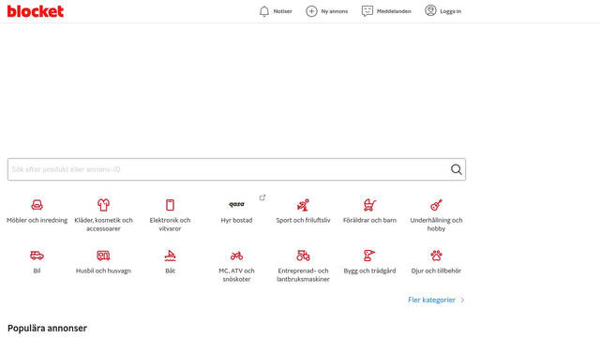600x337 pixels.
Task: Click Entreprenad- och lantbruksmaskiner label
Action: (x=303, y=274)
